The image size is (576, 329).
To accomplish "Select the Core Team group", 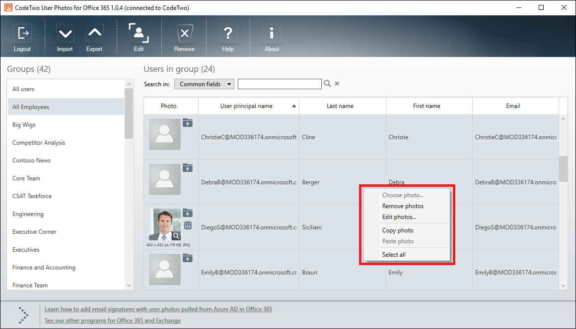I will pyautogui.click(x=66, y=178).
